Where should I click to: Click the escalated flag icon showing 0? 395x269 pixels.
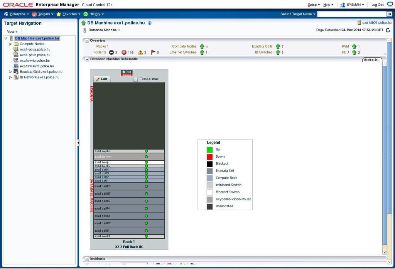coord(153,52)
